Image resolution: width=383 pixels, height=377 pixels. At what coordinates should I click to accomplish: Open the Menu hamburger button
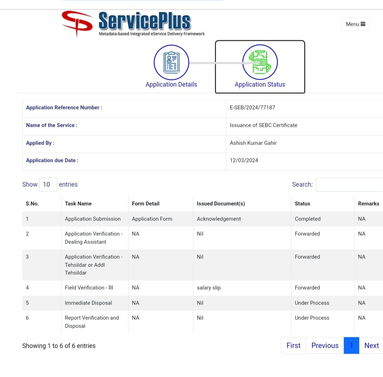point(355,24)
